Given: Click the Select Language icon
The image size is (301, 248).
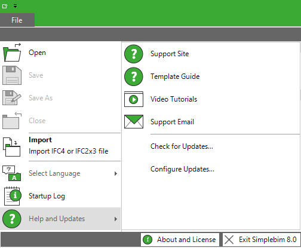Looking at the screenshot, I should click(x=11, y=173).
